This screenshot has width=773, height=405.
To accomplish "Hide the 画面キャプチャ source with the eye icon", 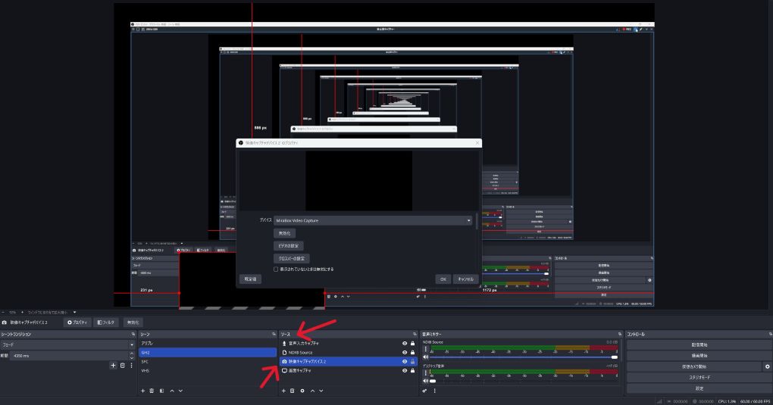I will tap(405, 371).
